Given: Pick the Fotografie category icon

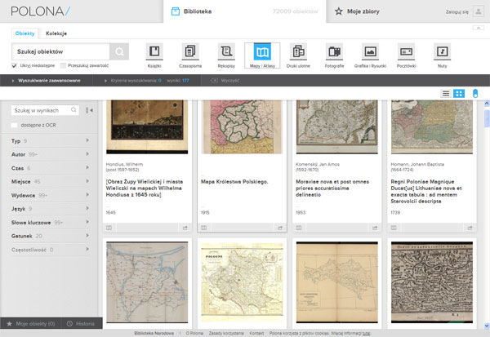Looking at the screenshot, I should point(334,51).
